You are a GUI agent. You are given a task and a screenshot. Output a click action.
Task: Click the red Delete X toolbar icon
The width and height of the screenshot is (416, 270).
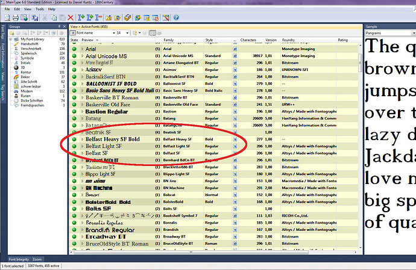click(71, 17)
